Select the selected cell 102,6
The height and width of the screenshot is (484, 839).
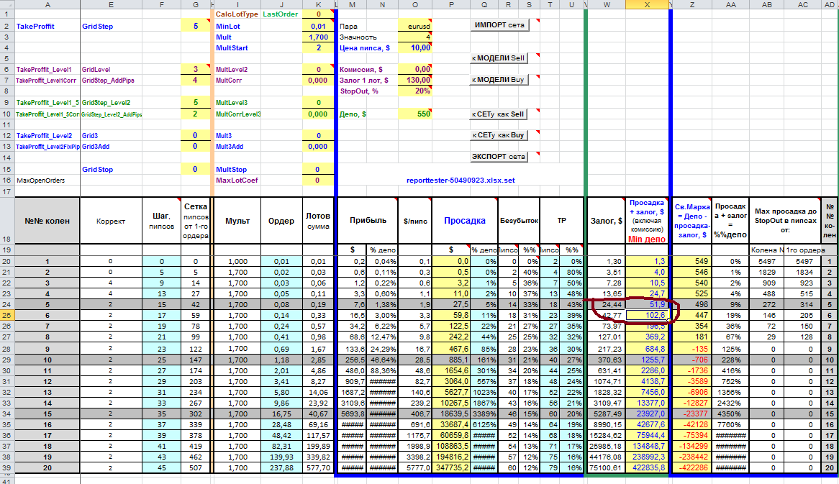click(x=647, y=315)
